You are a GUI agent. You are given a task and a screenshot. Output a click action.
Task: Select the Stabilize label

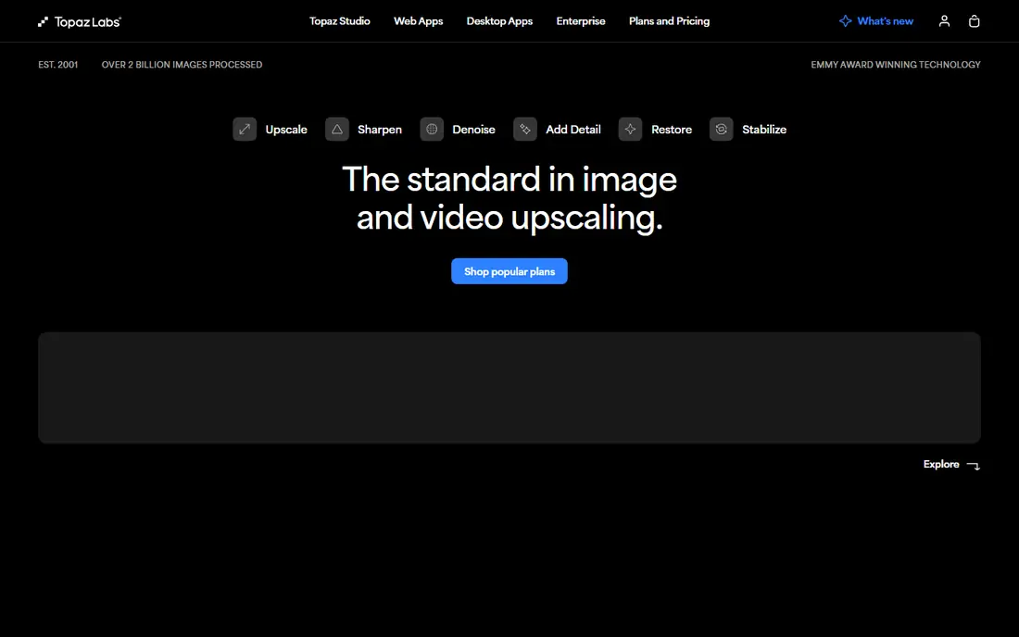pyautogui.click(x=764, y=130)
